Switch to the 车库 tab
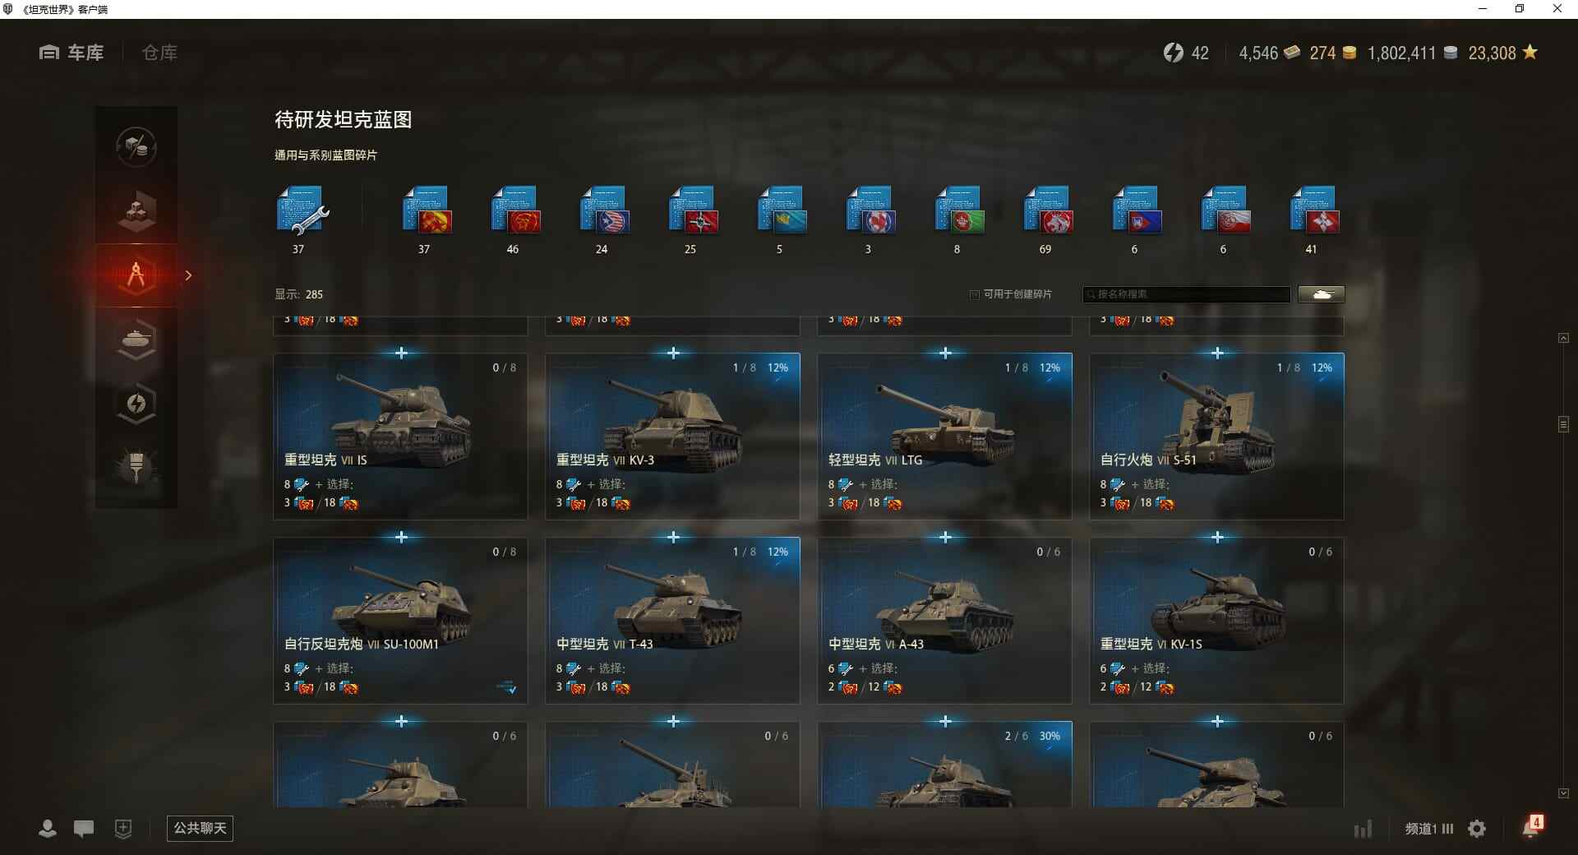Viewport: 1578px width, 855px height. (72, 53)
